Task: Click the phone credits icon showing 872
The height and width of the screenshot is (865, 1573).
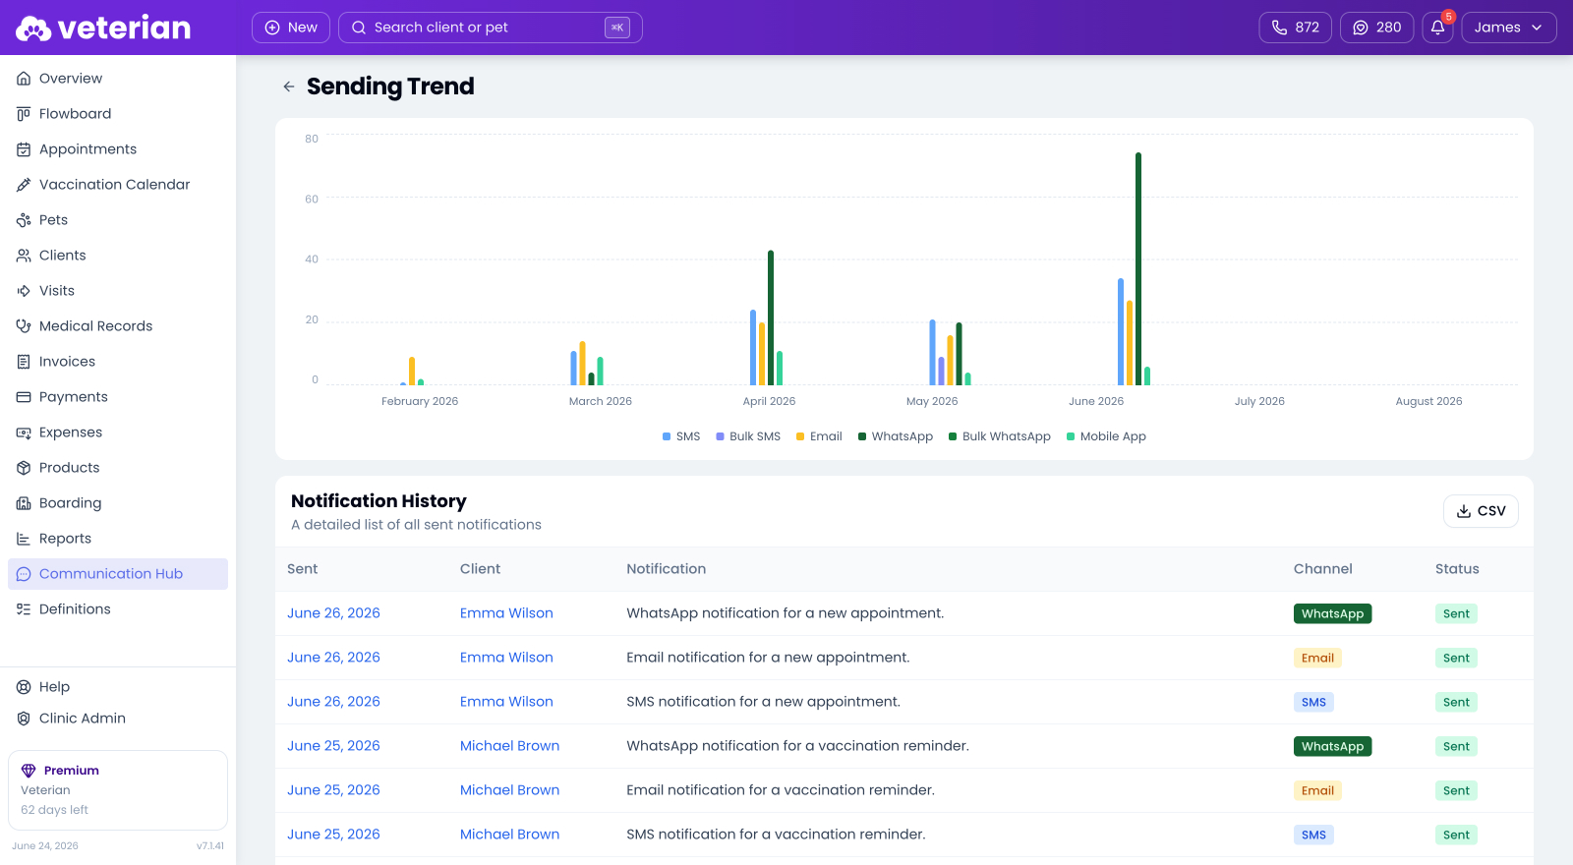Action: tap(1279, 28)
